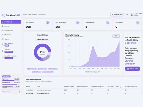Toggle the Nofollow legend chip
This screenshot has height=107, width=143.
pyautogui.click(x=42, y=69)
